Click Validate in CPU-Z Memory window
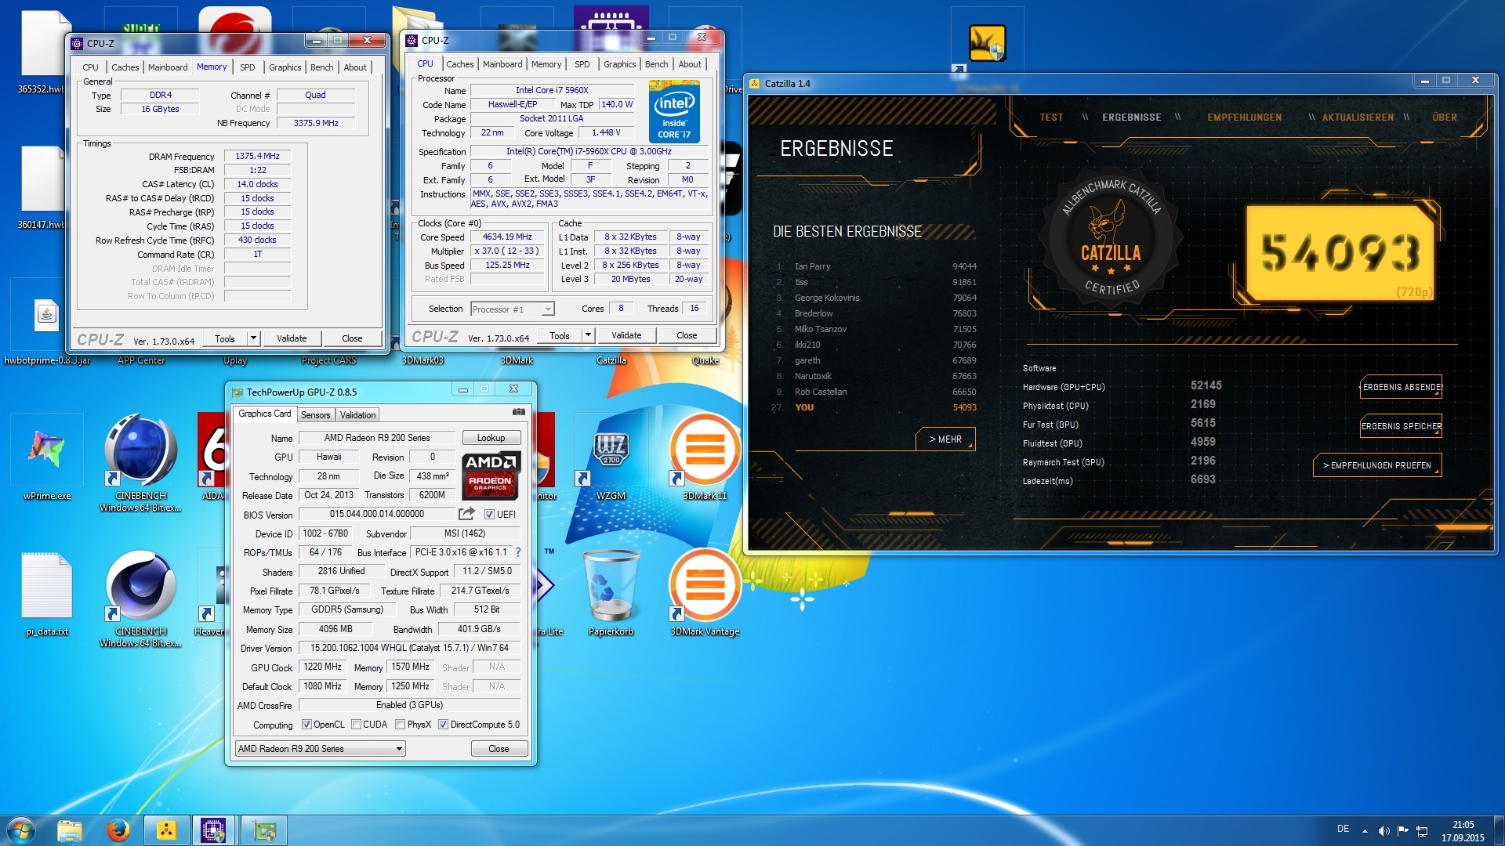1505x846 pixels. (292, 338)
